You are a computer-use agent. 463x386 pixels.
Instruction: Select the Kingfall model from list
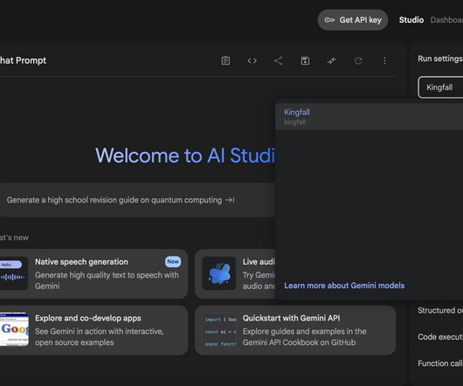[x=370, y=116]
